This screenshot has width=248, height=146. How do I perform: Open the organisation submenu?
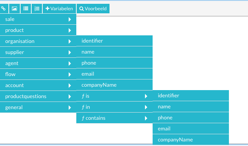point(38,41)
